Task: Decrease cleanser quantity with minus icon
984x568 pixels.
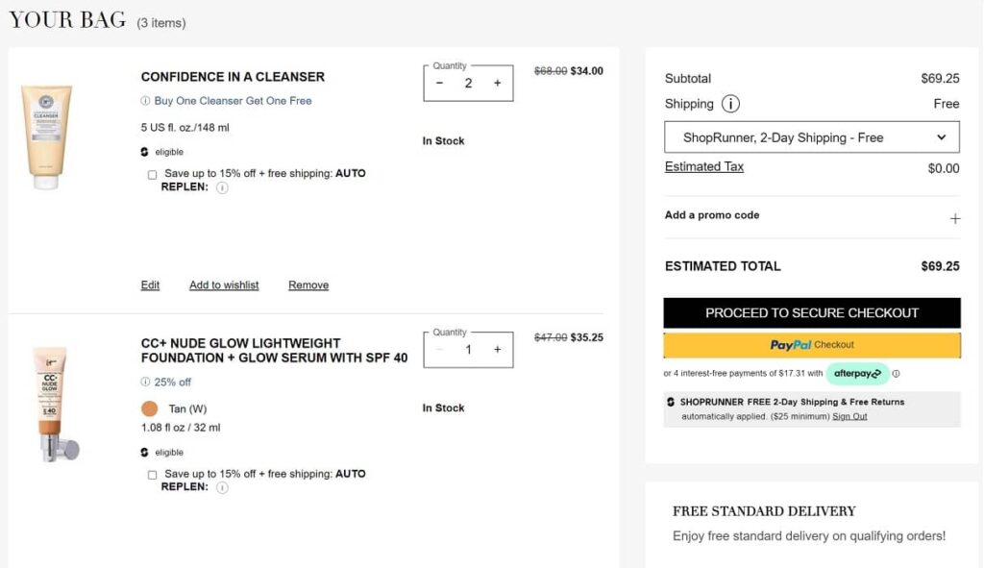Action: (x=439, y=84)
